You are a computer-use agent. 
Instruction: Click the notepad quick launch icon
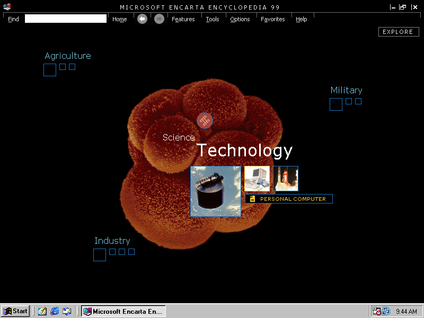click(42, 311)
